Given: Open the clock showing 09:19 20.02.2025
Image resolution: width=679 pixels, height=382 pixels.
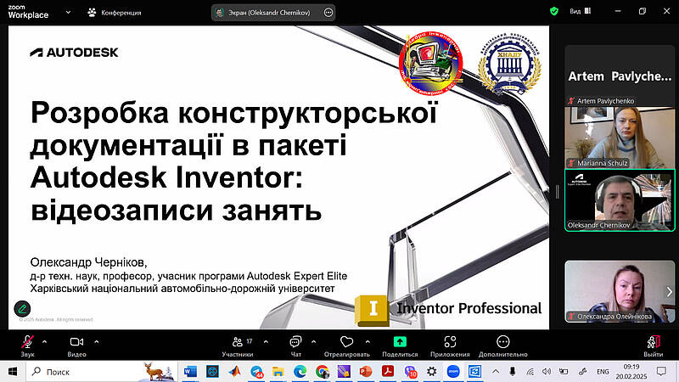Looking at the screenshot, I should point(631,372).
